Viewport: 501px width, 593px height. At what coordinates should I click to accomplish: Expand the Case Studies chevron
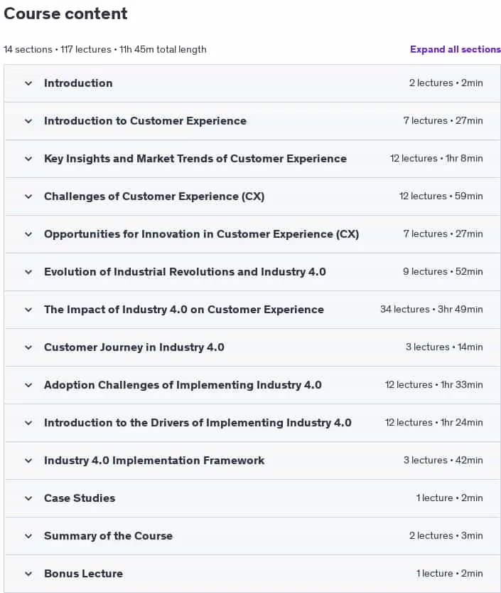tap(28, 498)
